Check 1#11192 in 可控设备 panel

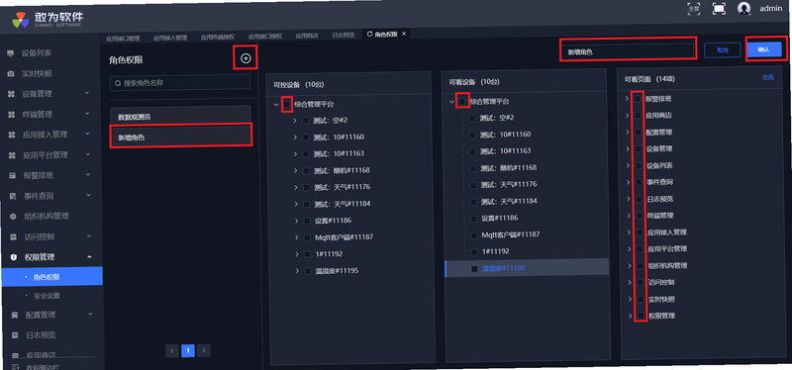coord(308,254)
